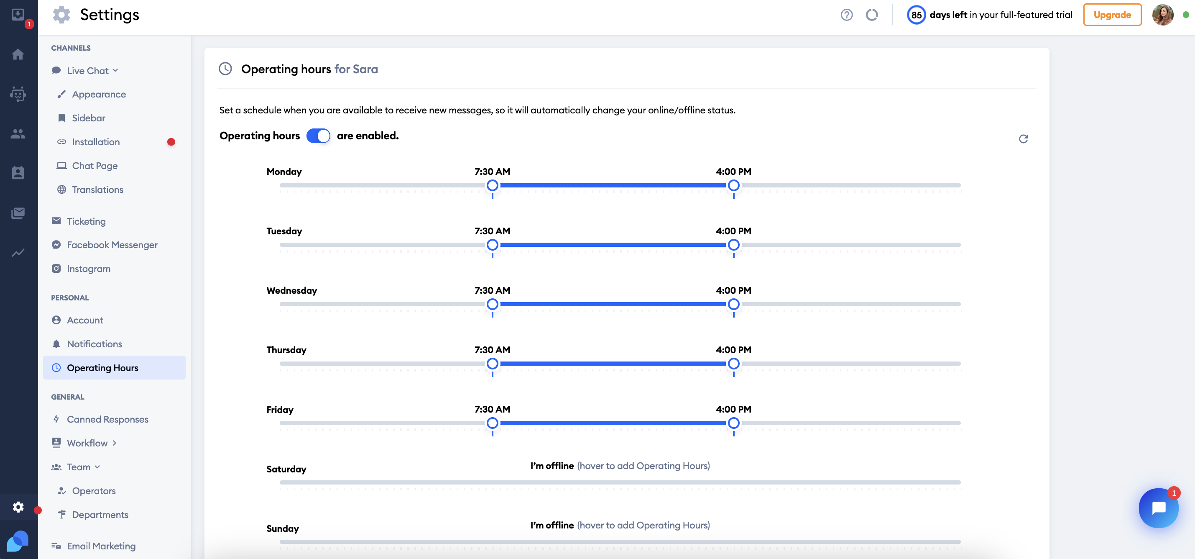Open the Analytics icon in the navigation rail

click(18, 253)
